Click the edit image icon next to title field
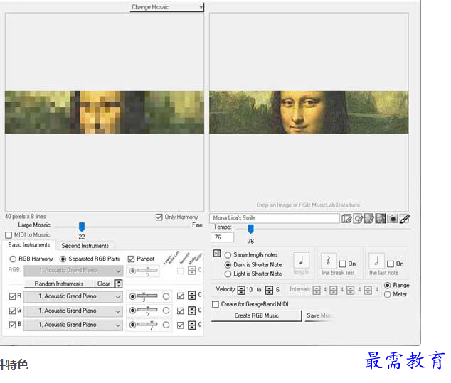Screen dimensions: 451x383 pos(346,218)
